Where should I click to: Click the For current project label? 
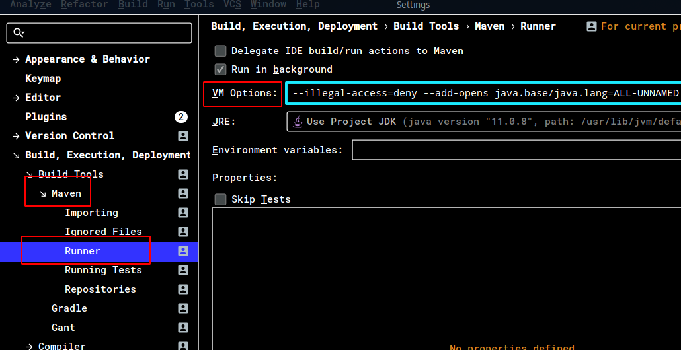[641, 26]
